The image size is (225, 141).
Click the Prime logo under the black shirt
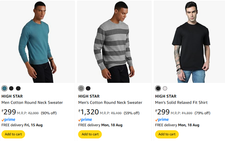coord(162,120)
